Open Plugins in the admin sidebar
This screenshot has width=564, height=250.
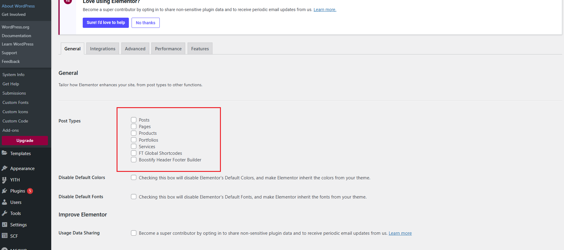18,191
